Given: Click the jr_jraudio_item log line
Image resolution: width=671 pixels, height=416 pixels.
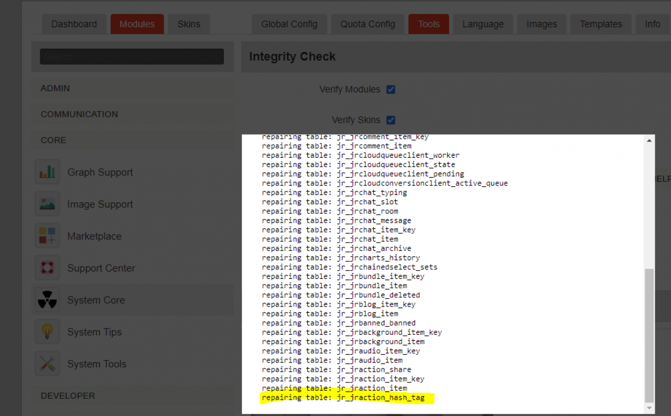Looking at the screenshot, I should (332, 360).
